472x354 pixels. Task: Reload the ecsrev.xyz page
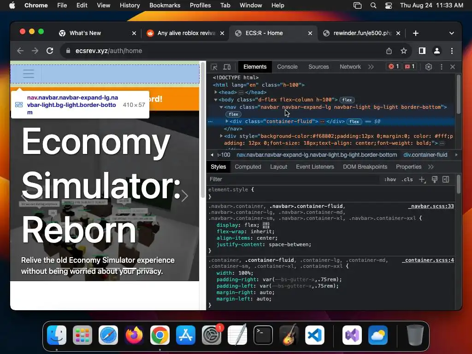tap(50, 51)
